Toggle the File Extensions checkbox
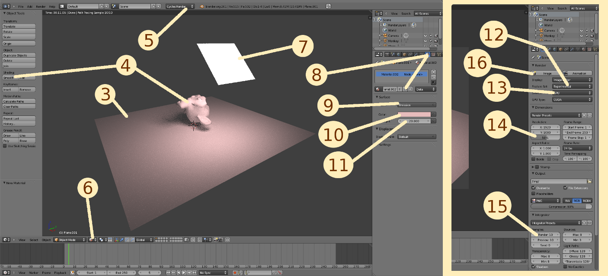The image size is (608, 276). [565, 188]
